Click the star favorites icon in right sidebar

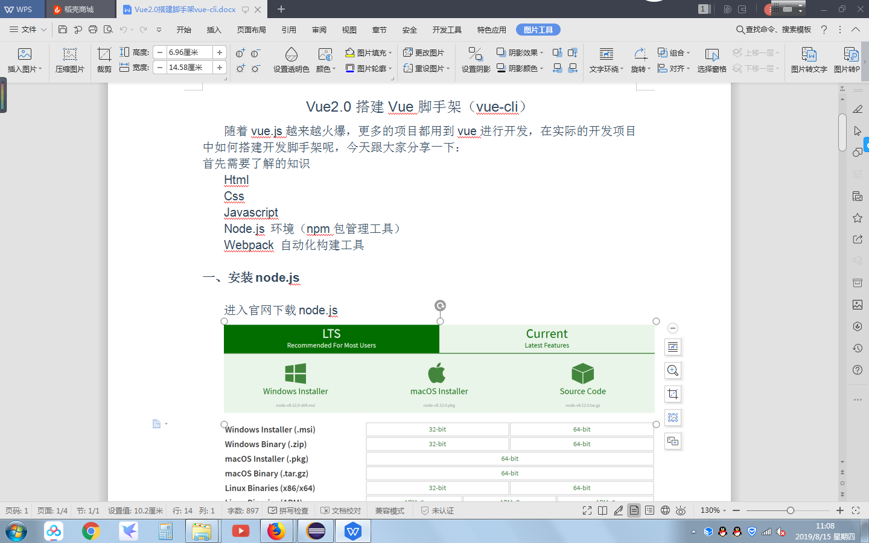point(858,218)
